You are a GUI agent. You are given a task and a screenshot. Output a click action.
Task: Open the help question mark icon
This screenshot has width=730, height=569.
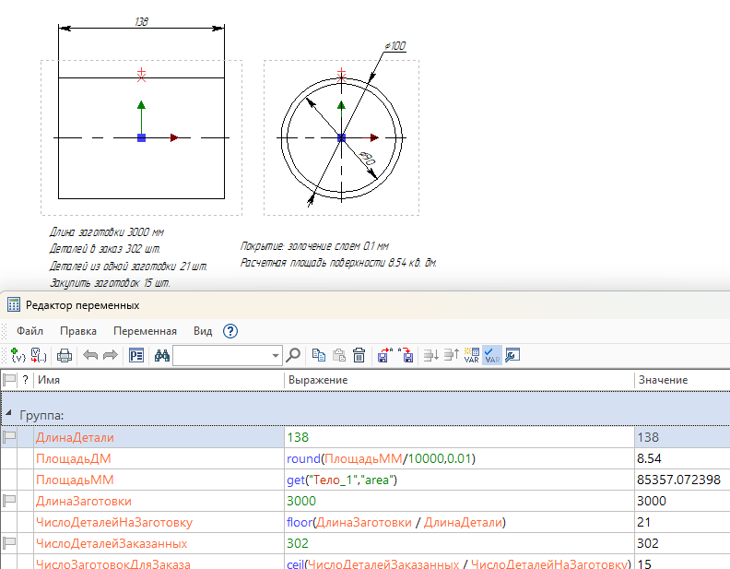tap(230, 331)
